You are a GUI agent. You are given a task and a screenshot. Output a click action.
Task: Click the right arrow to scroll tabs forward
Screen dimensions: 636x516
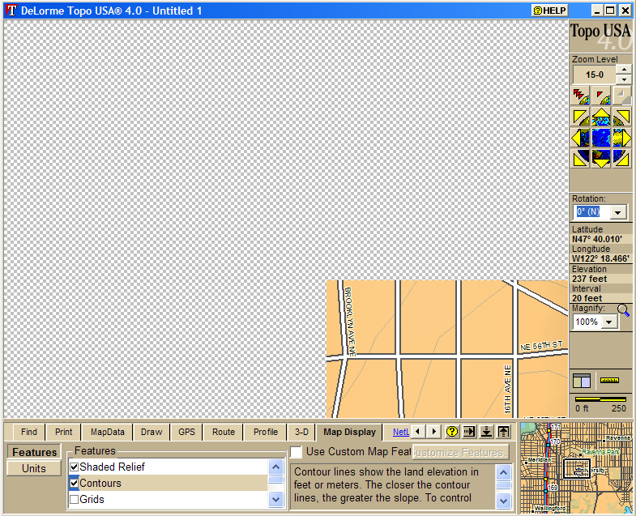pos(433,431)
